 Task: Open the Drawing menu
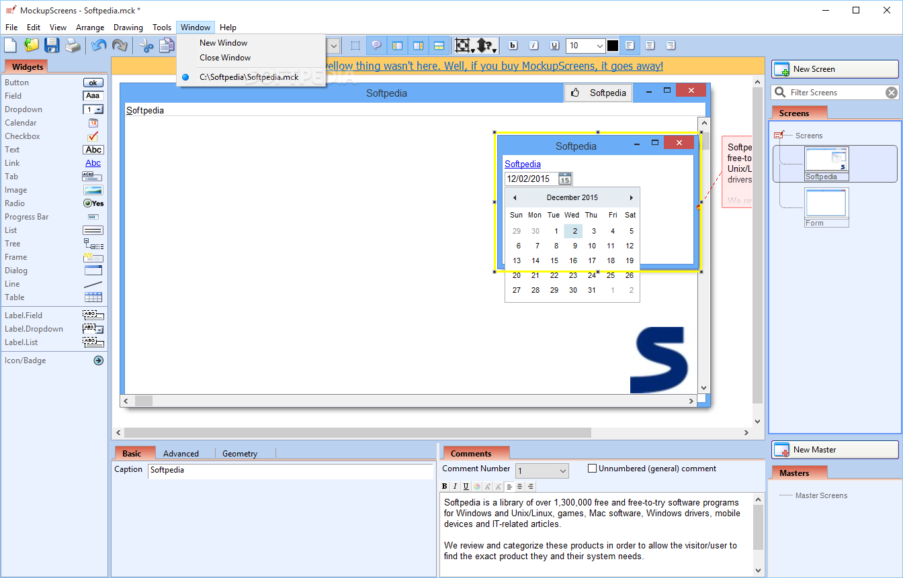(x=128, y=28)
